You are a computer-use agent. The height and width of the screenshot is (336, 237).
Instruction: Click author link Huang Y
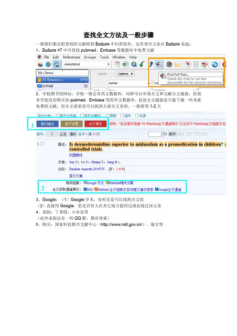coord(98,162)
